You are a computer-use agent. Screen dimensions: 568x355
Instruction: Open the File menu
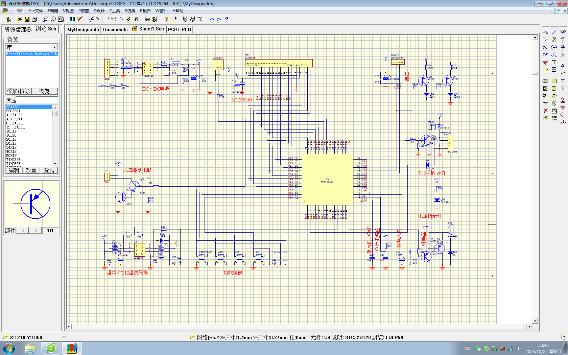pos(35,11)
